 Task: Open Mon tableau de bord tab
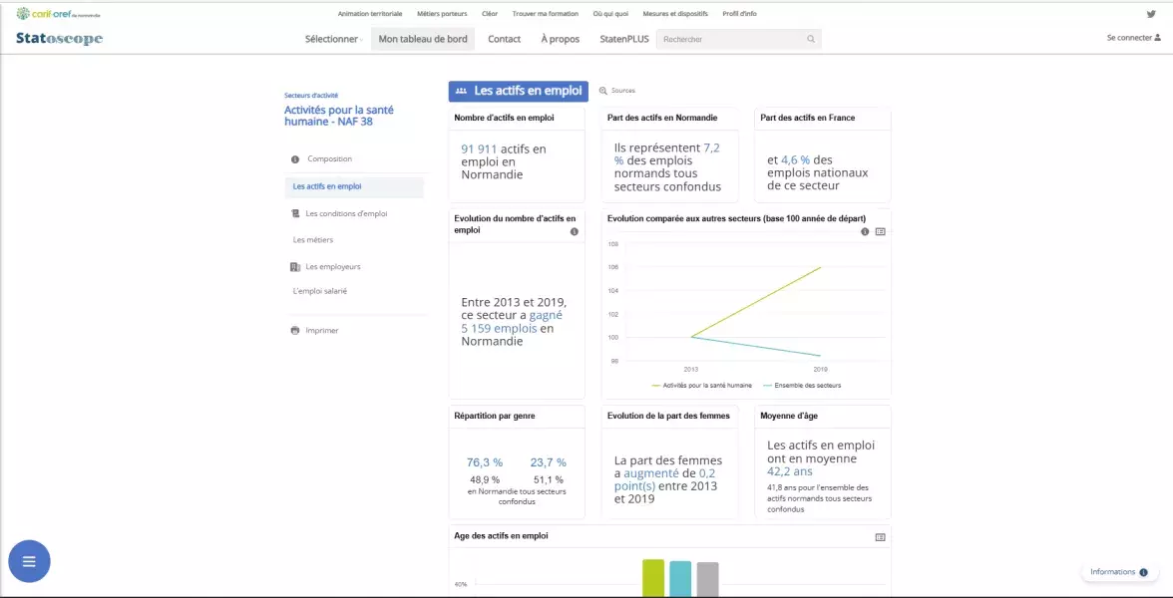tap(423, 39)
